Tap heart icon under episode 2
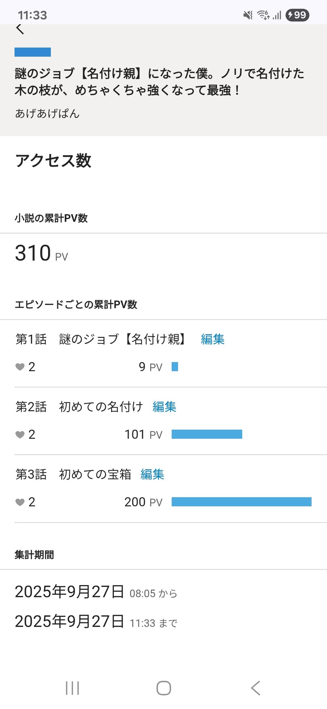Image resolution: width=327 pixels, height=709 pixels. click(x=20, y=434)
